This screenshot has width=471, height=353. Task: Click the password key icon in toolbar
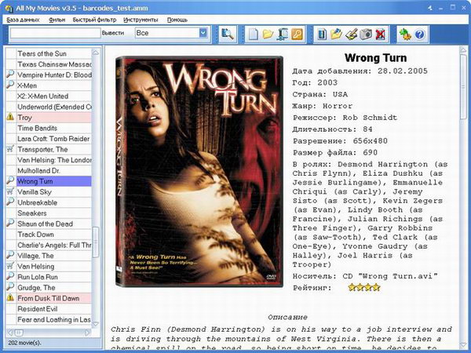coord(297,34)
